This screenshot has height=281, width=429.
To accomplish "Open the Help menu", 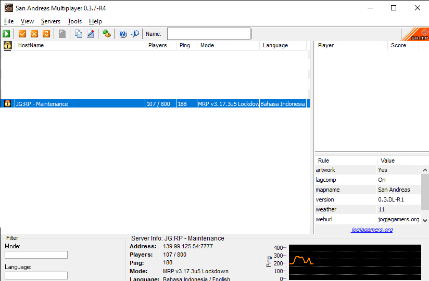I will tap(95, 21).
